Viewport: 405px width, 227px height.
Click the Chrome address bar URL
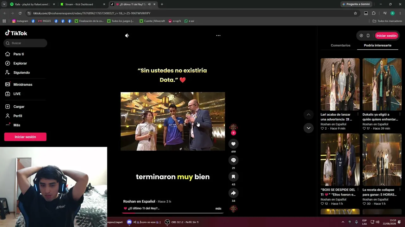(92, 13)
